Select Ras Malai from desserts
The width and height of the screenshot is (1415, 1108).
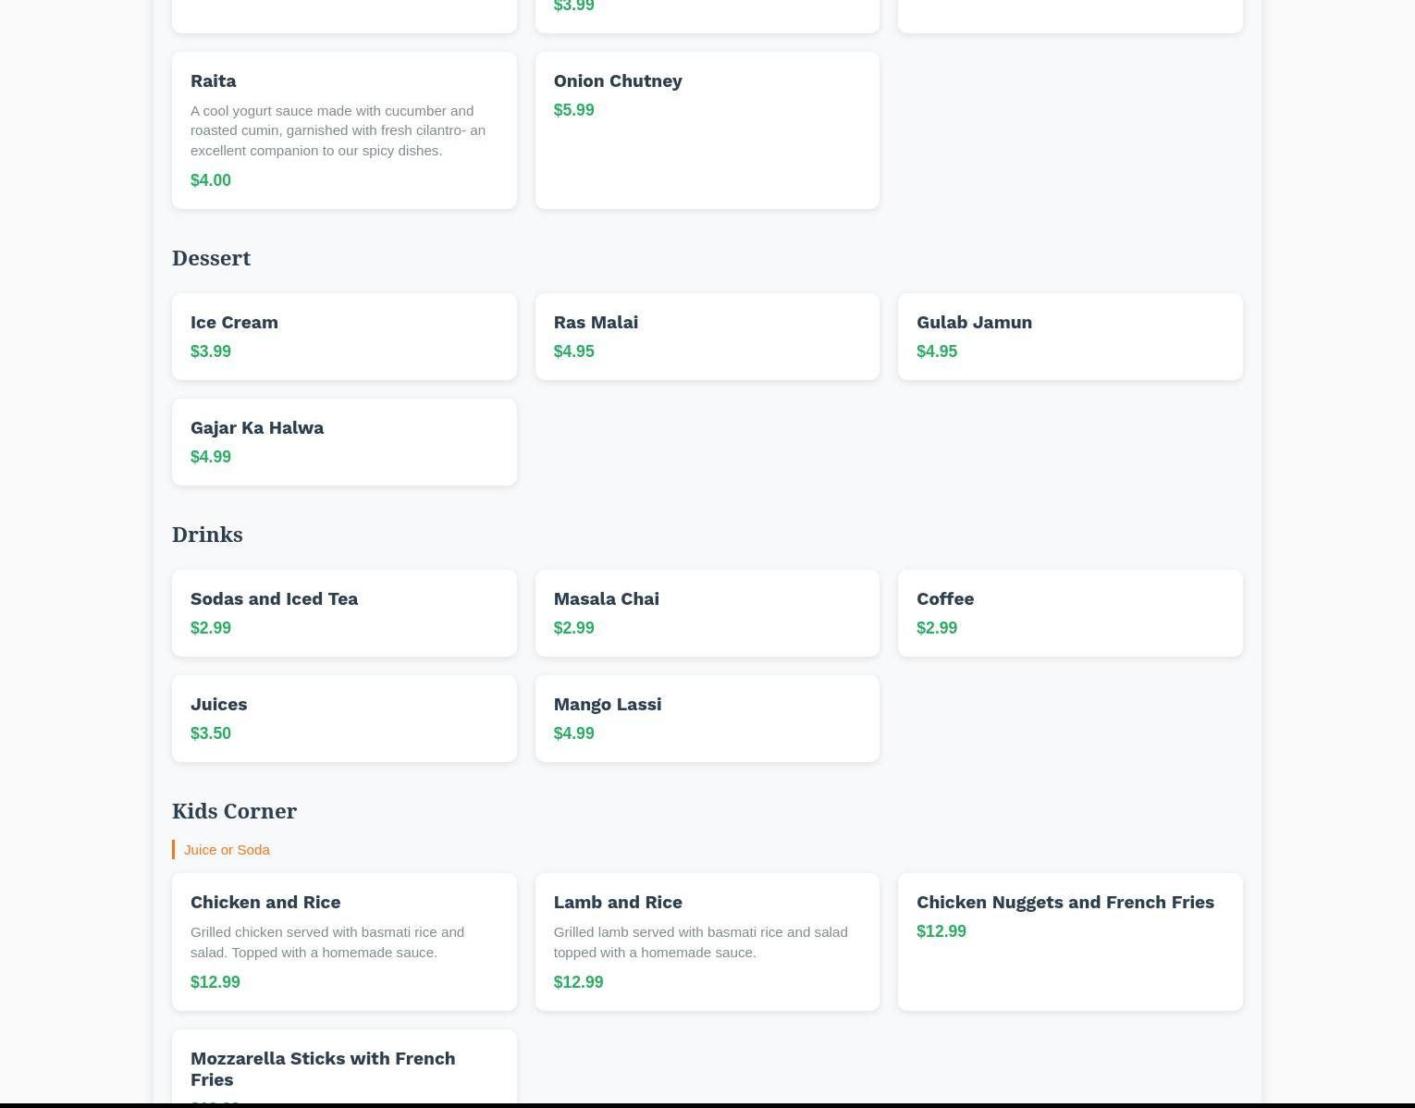coord(707,336)
